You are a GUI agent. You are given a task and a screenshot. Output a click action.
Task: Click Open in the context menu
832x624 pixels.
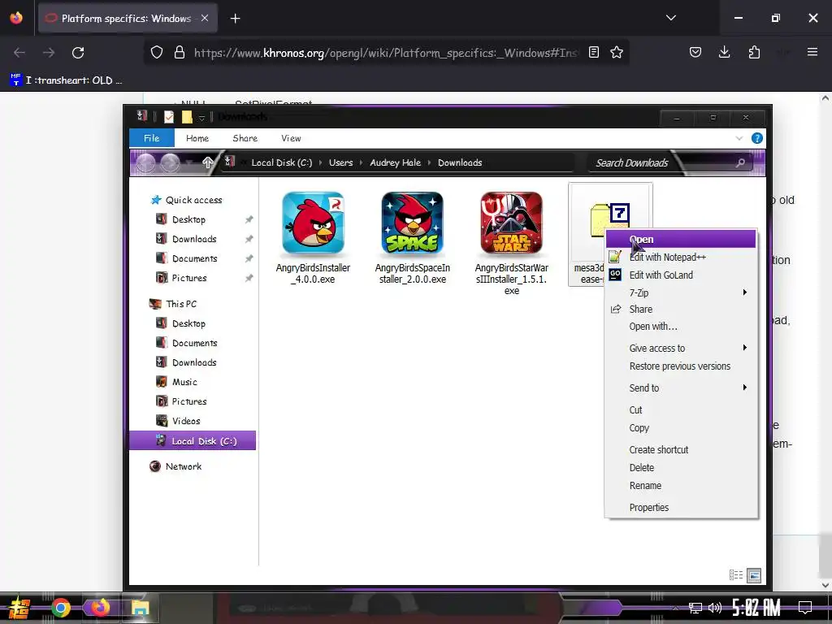click(682, 240)
